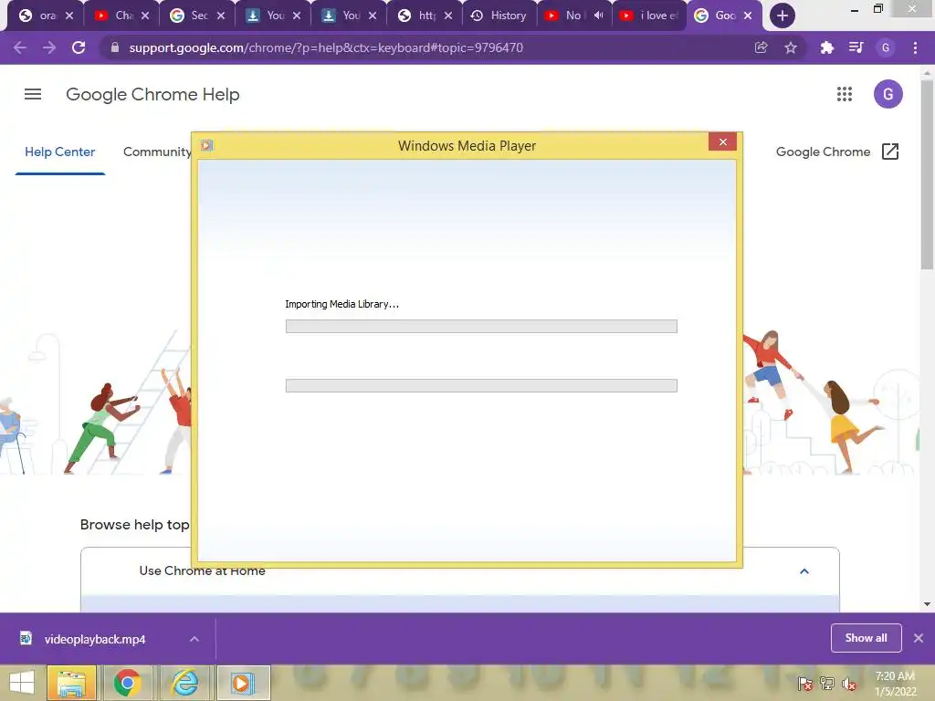
Task: Click the external link icon beside Google Chrome
Action: pyautogui.click(x=889, y=152)
